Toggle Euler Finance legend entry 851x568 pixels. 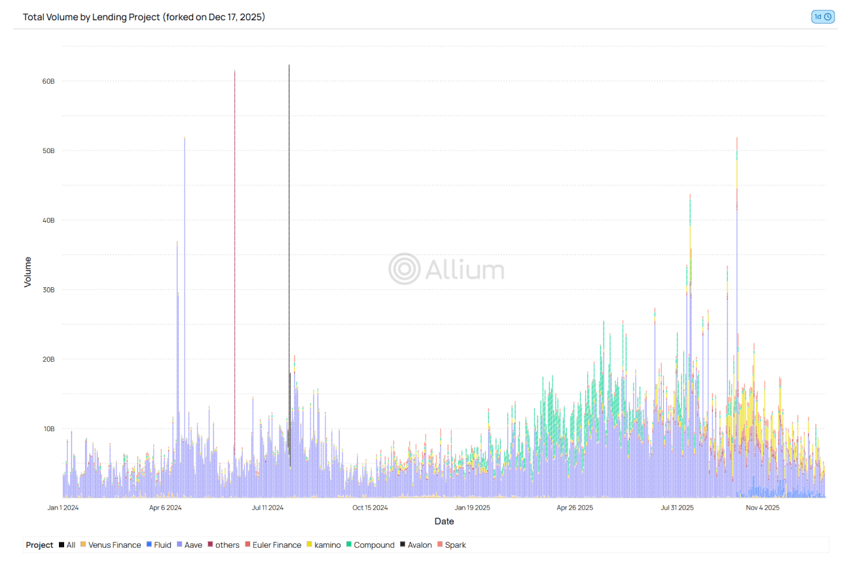click(x=273, y=545)
